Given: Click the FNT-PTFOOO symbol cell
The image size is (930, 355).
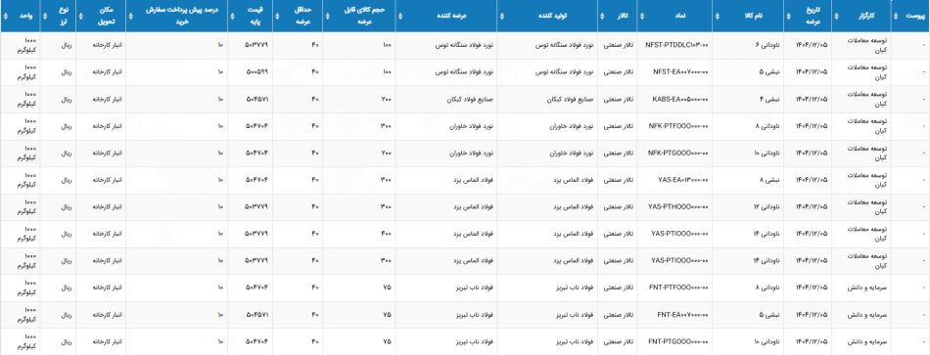Looking at the screenshot, I should point(678,288).
